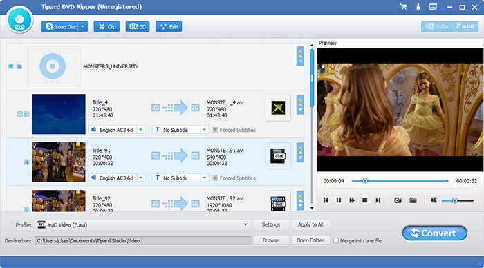The height and width of the screenshot is (268, 484).
Task: Select the Title_4 video thumbnail
Action: 59,114
